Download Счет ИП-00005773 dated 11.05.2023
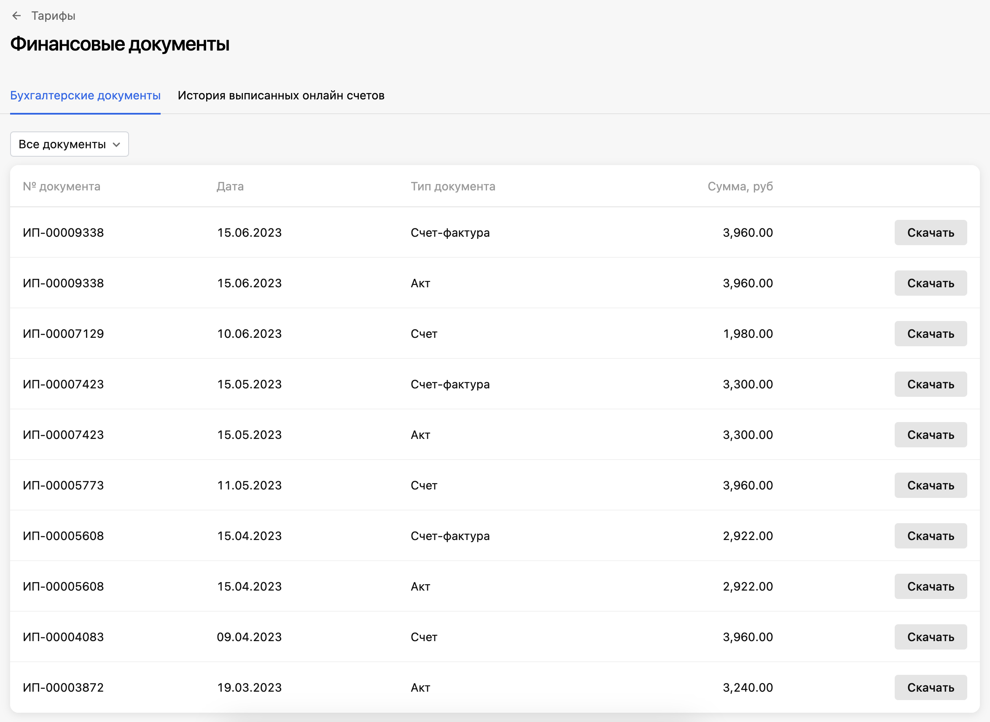This screenshot has width=990, height=722. tap(930, 486)
